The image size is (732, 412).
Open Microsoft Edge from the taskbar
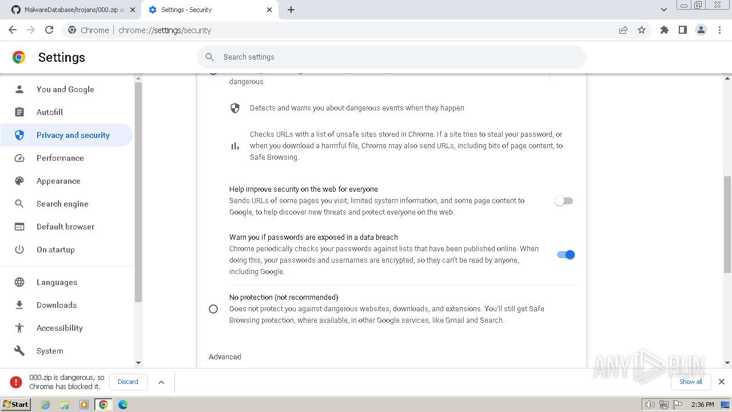click(x=123, y=405)
